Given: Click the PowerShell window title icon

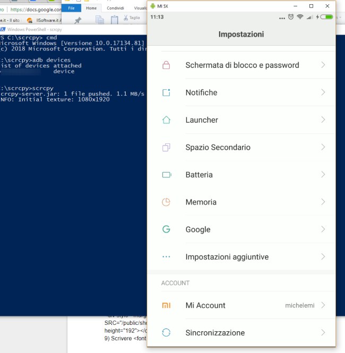Looking at the screenshot, I should [3, 29].
